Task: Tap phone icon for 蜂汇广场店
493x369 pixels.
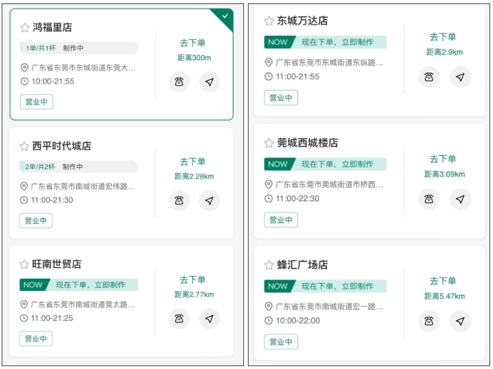Action: point(429,321)
